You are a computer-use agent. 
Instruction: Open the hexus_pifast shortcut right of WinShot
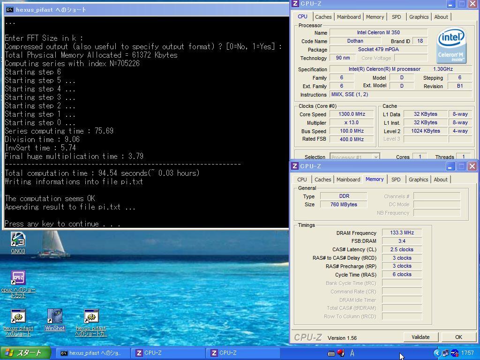(91, 322)
